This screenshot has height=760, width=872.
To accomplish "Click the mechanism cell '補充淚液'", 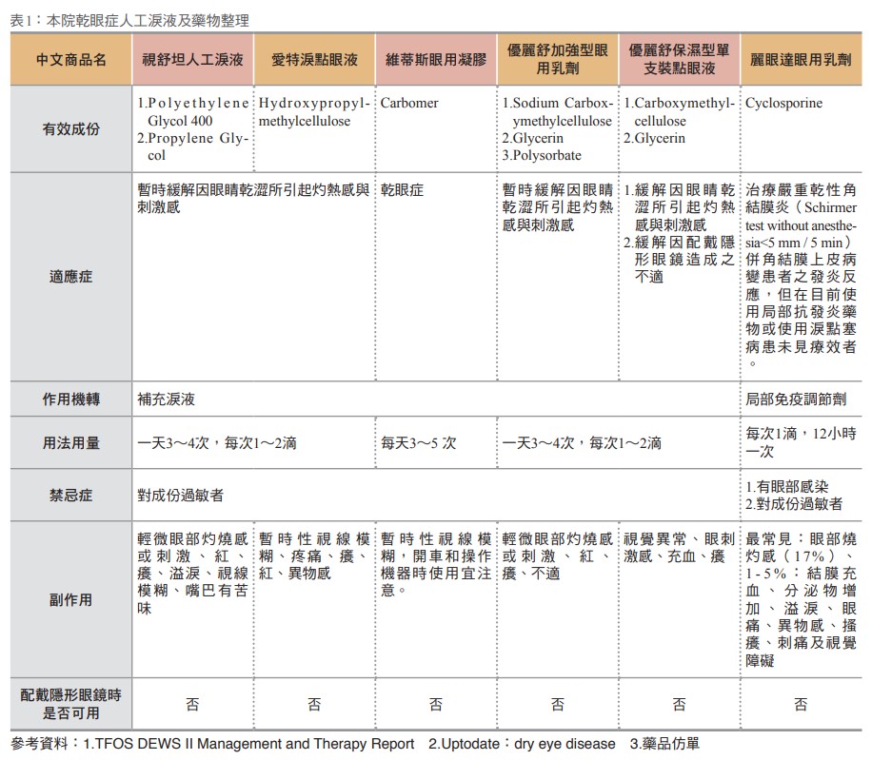I will [x=166, y=399].
